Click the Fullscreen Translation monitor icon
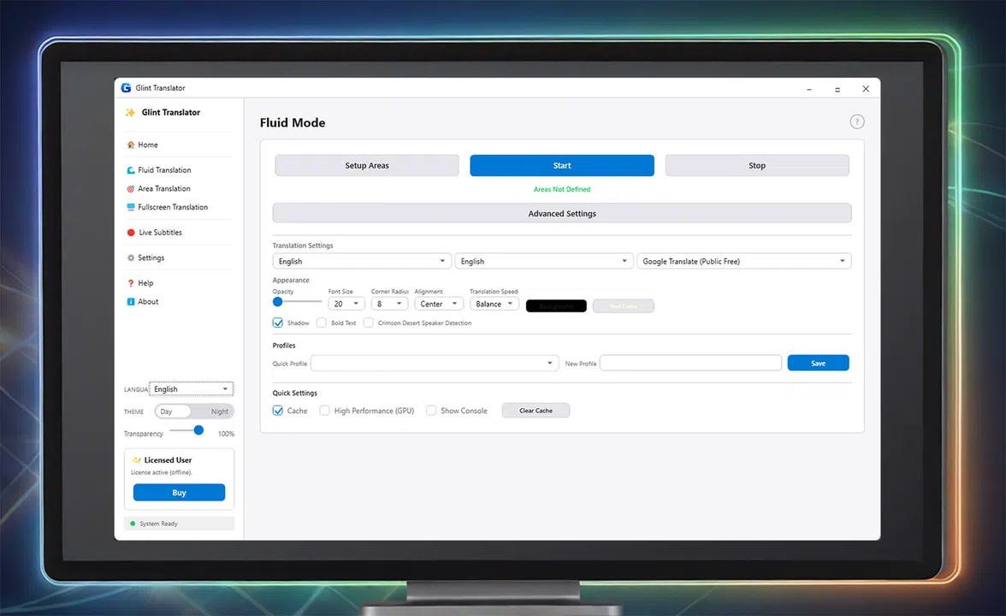Screen dimensions: 1006x616 click(x=131, y=207)
